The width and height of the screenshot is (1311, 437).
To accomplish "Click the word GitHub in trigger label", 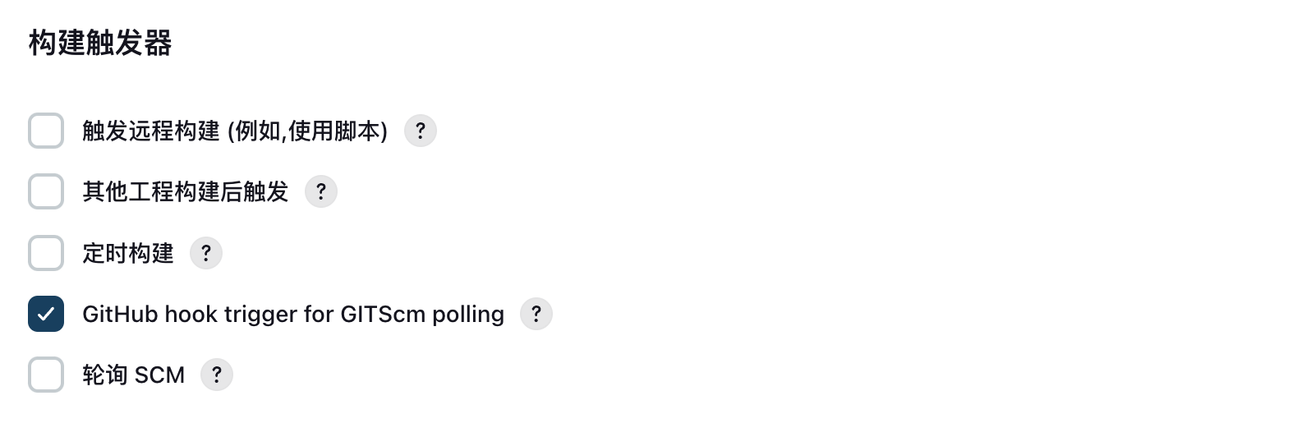I will (x=120, y=314).
